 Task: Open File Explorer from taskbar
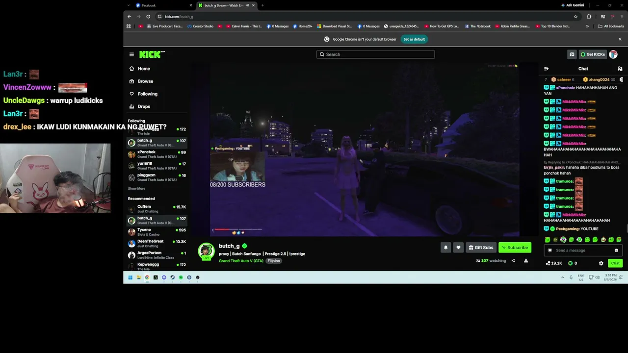(139, 277)
